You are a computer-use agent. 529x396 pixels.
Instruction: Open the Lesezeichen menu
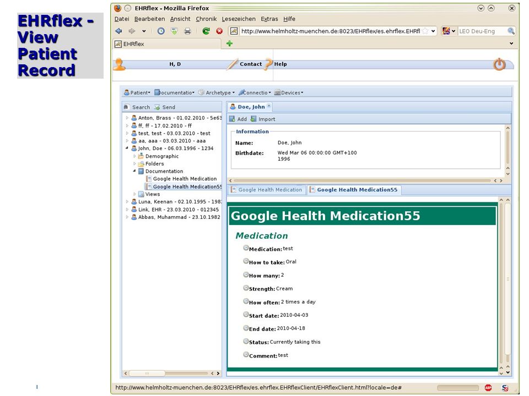(x=239, y=19)
